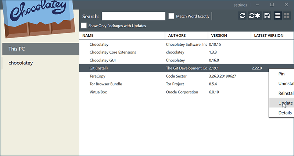Open settings link in title bar
The height and width of the screenshot is (156, 294).
click(x=240, y=5)
